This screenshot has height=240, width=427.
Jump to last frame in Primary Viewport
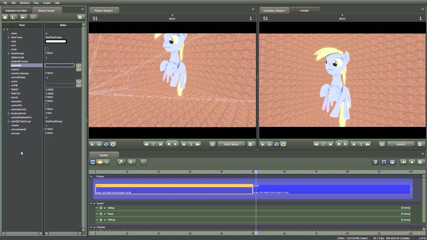(198, 144)
